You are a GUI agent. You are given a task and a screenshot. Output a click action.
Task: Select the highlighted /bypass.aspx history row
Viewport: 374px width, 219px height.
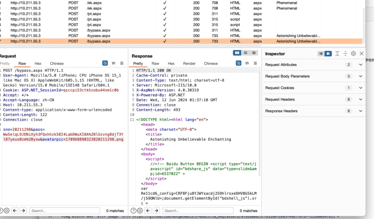coord(181,41)
